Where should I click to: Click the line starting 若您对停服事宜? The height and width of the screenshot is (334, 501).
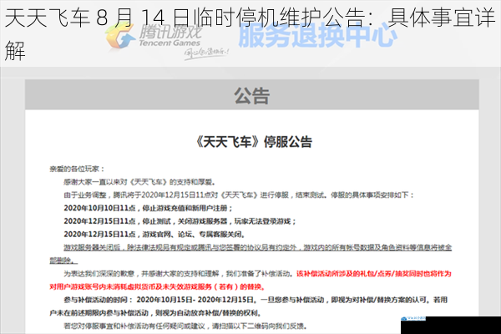(x=185, y=326)
